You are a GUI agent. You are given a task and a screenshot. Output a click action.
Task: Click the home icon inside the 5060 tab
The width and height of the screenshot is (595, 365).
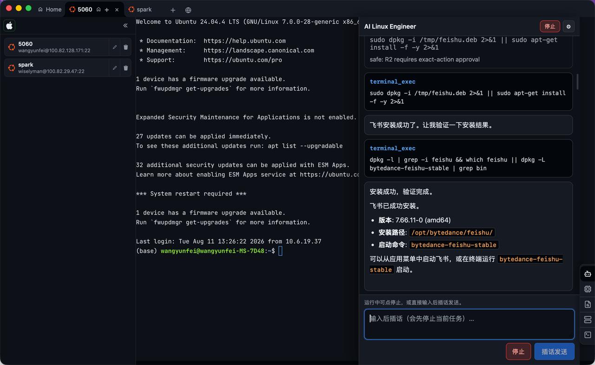99,9
